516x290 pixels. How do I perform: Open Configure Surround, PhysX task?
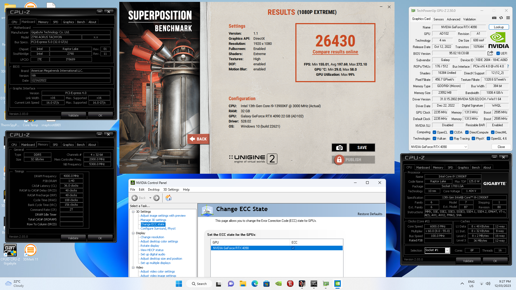tap(158, 229)
